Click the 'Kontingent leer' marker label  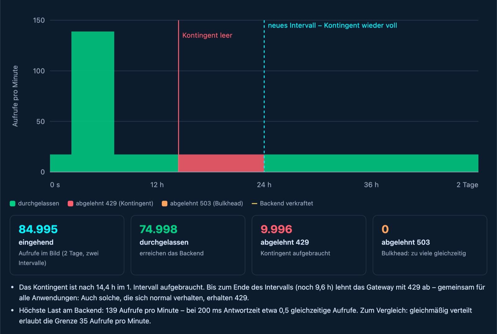pos(207,35)
